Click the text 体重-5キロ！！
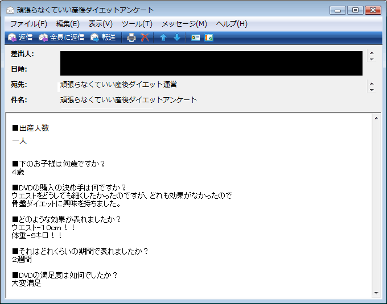Viewport: 387px width, 304px height. [x=37, y=235]
